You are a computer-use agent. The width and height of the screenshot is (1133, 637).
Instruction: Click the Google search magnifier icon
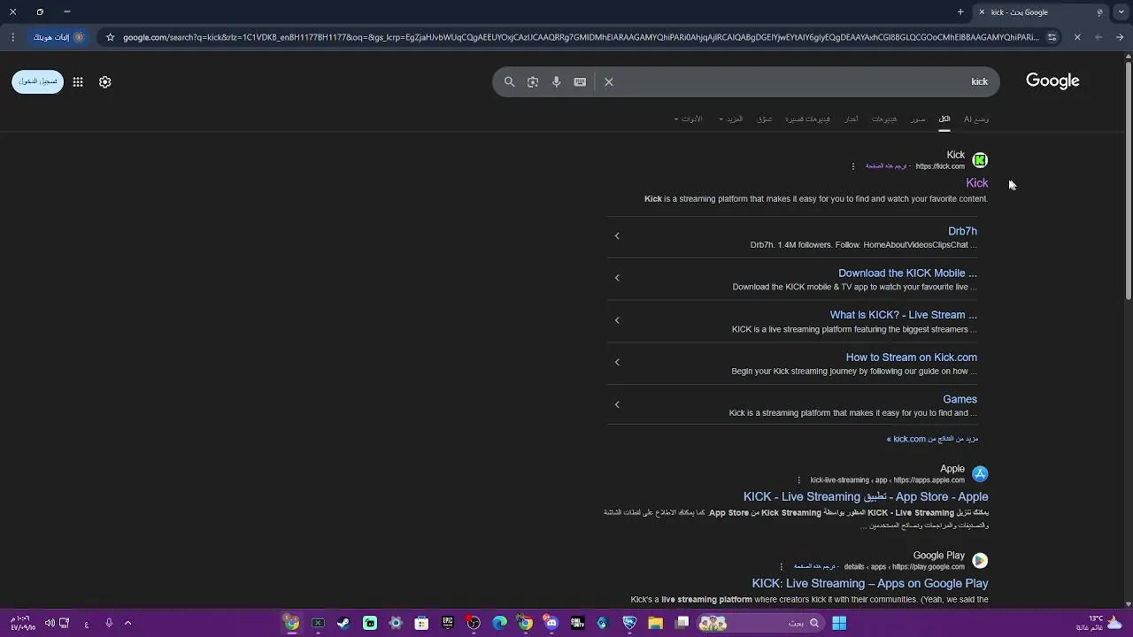[509, 81]
